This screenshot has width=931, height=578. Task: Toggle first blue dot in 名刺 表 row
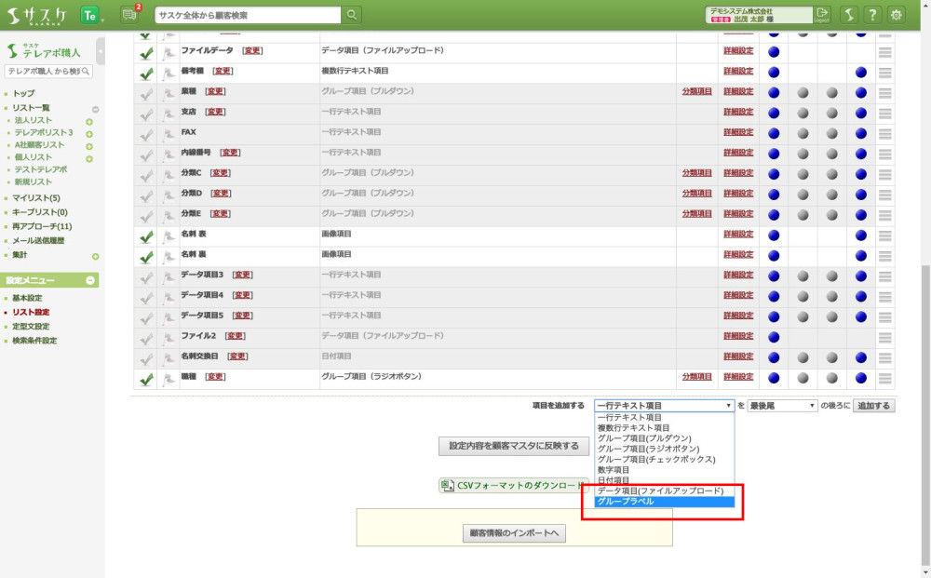pyautogui.click(x=774, y=235)
